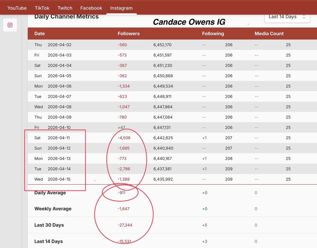
Task: Click the Weekly Average label
Action: coord(53,209)
